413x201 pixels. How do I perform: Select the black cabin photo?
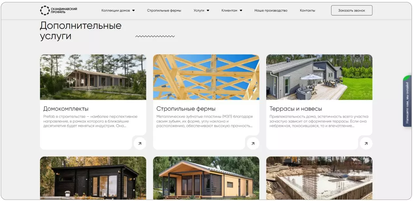93,178
